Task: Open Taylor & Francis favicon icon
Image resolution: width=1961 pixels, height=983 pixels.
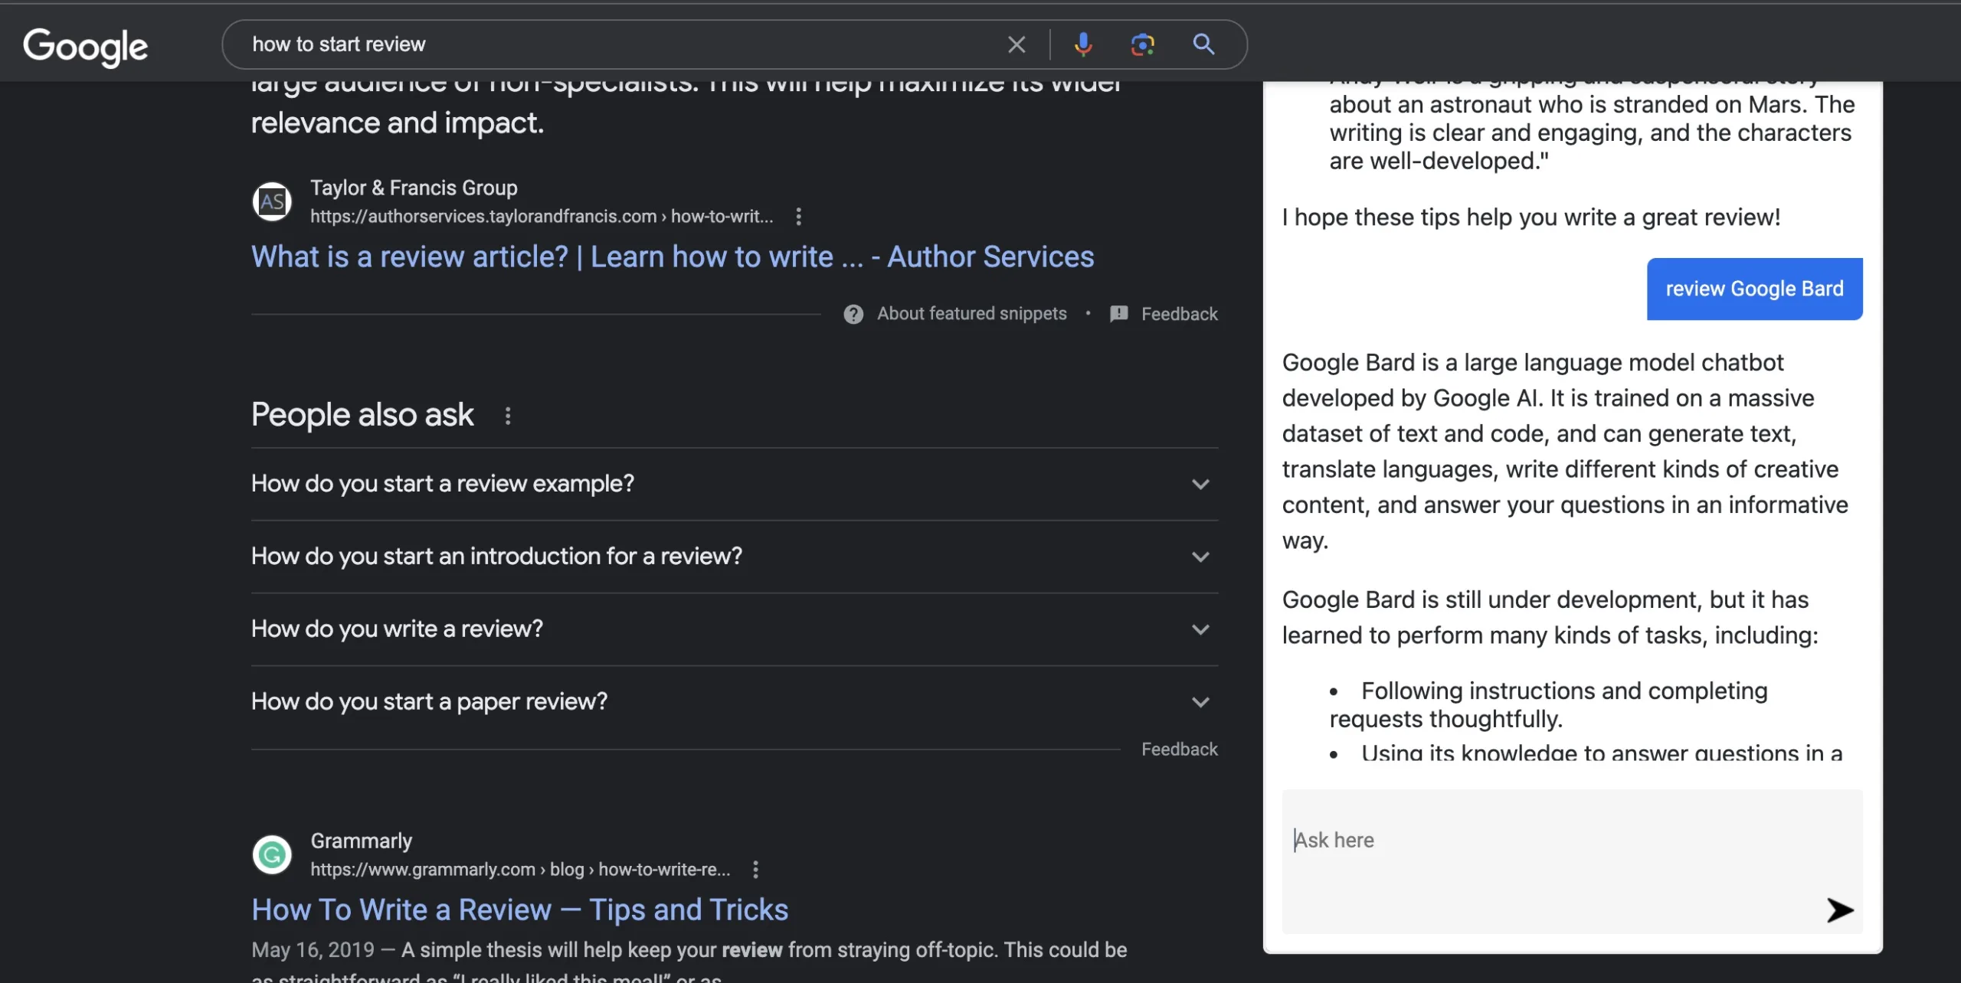Action: (x=272, y=201)
